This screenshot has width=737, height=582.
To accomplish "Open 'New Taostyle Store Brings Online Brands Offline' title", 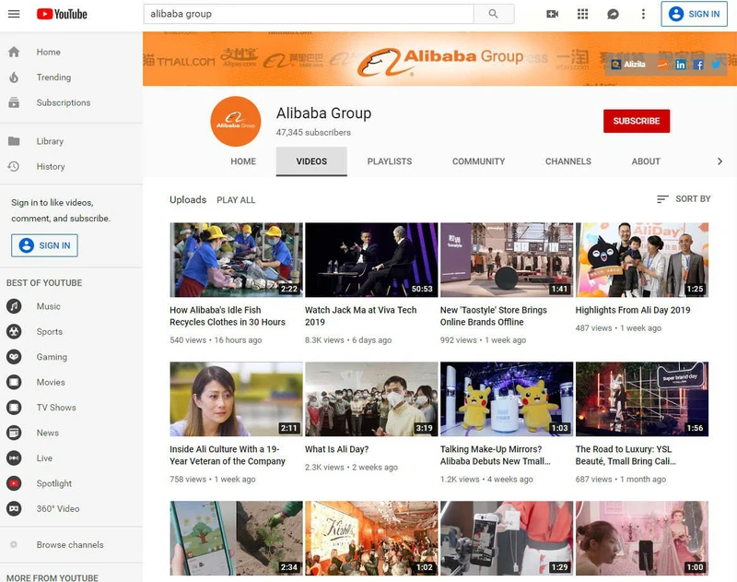I will point(494,316).
